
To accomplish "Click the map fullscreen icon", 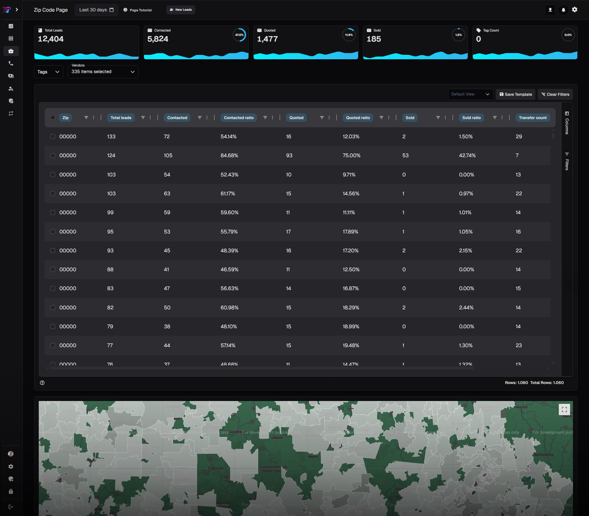I will coord(564,410).
